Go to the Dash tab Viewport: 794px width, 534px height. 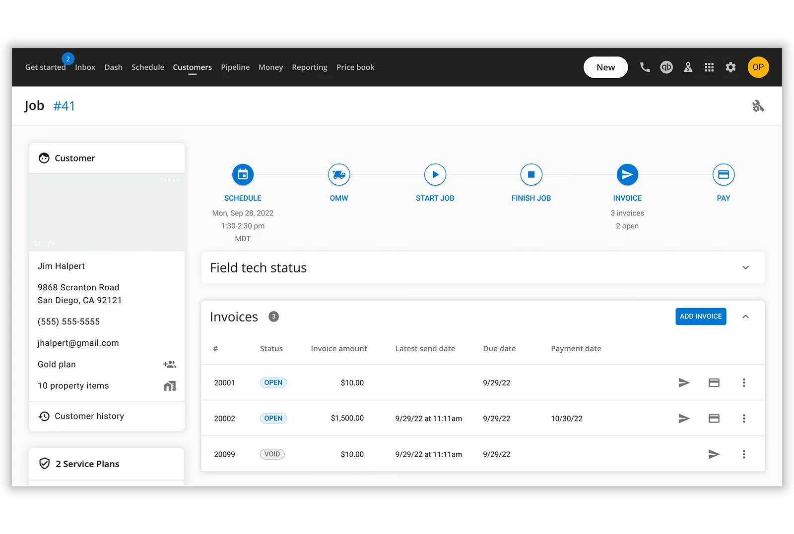click(x=113, y=67)
